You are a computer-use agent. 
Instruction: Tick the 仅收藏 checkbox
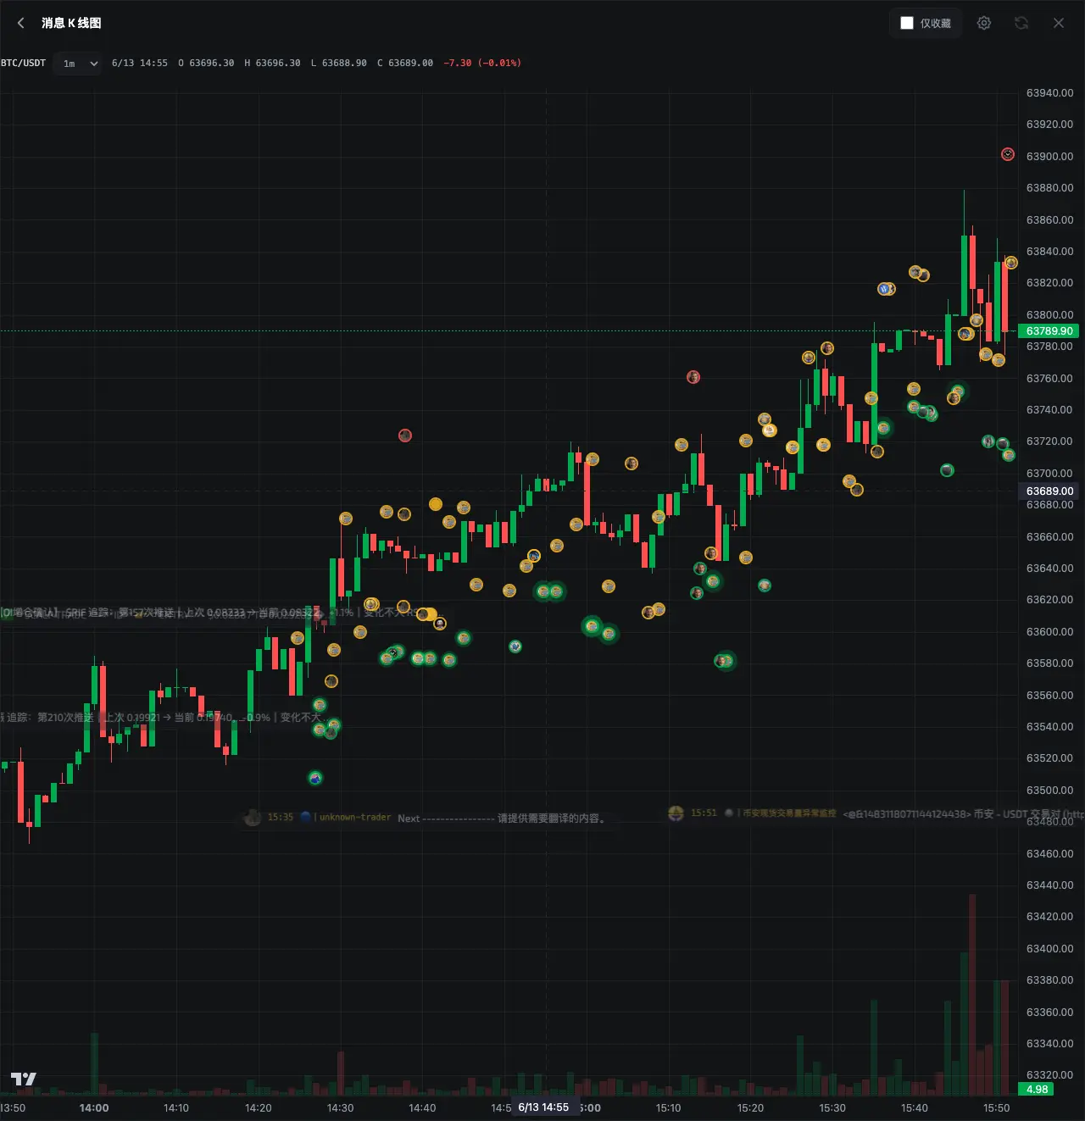click(x=907, y=23)
